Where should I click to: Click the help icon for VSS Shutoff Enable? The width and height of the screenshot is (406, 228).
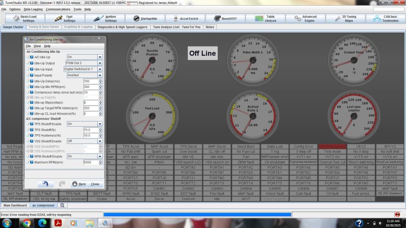[x=32, y=141]
